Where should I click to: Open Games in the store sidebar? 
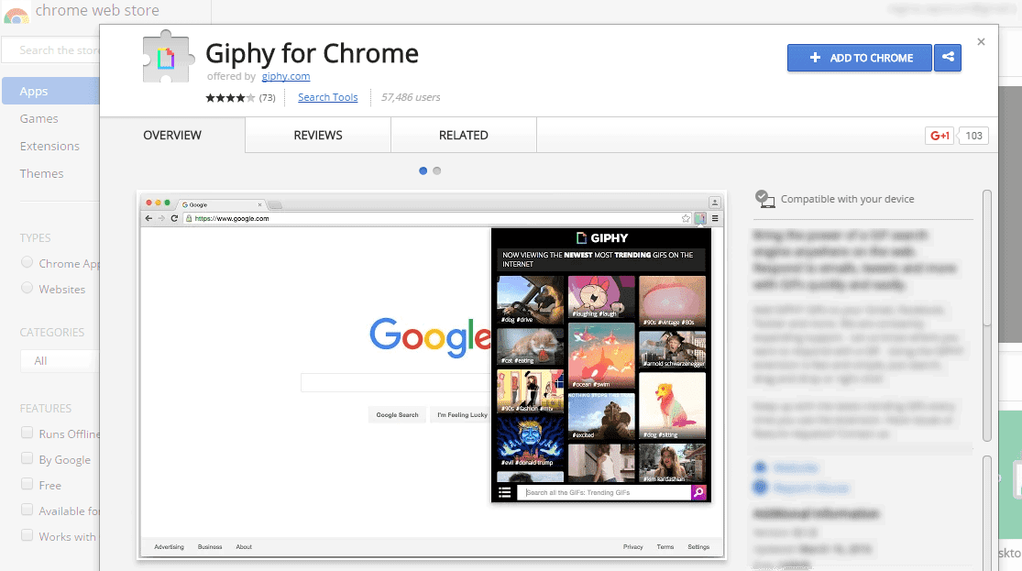[39, 118]
